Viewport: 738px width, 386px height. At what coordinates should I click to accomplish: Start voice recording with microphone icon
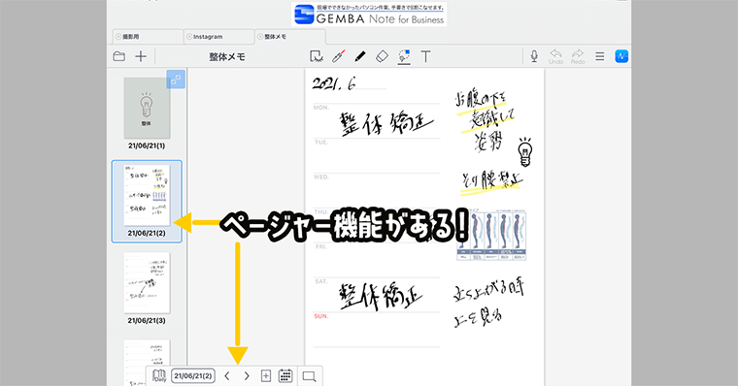pos(534,56)
